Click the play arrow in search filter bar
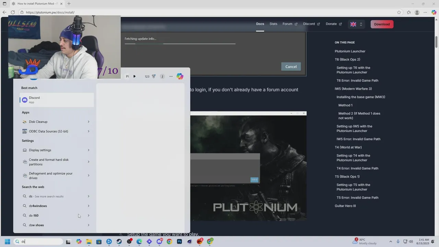 [134, 77]
